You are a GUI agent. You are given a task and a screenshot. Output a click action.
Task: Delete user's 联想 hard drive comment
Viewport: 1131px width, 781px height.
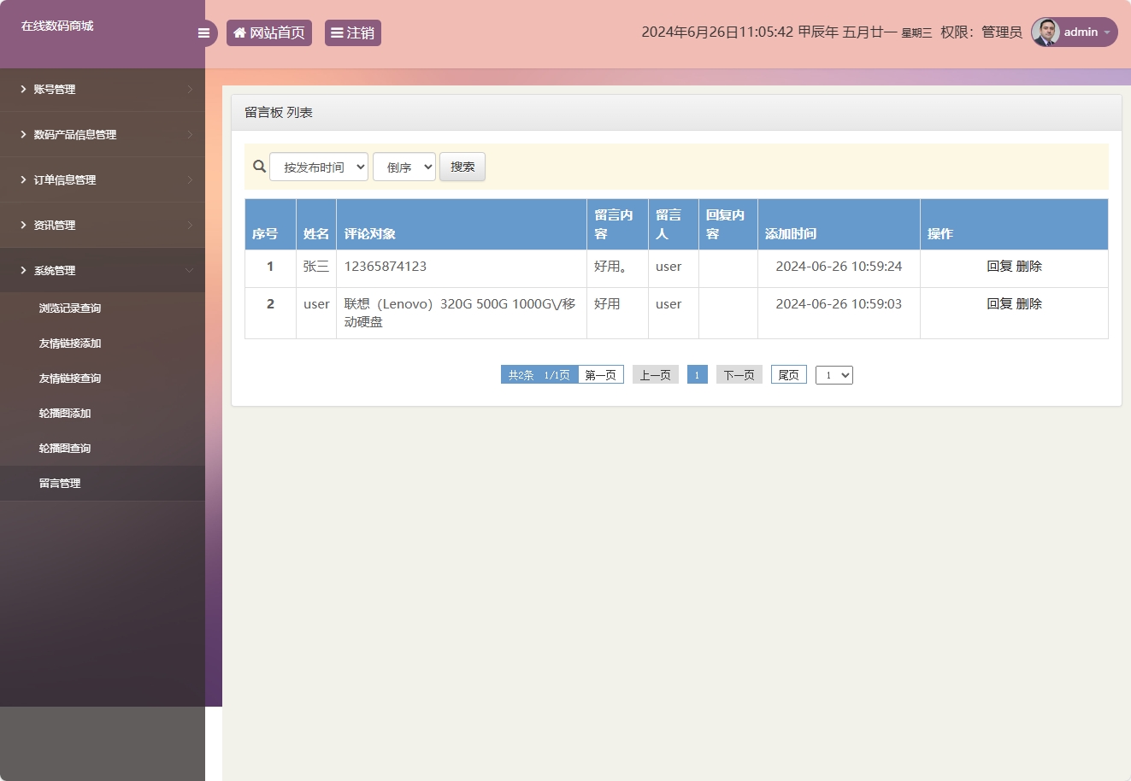click(1031, 303)
